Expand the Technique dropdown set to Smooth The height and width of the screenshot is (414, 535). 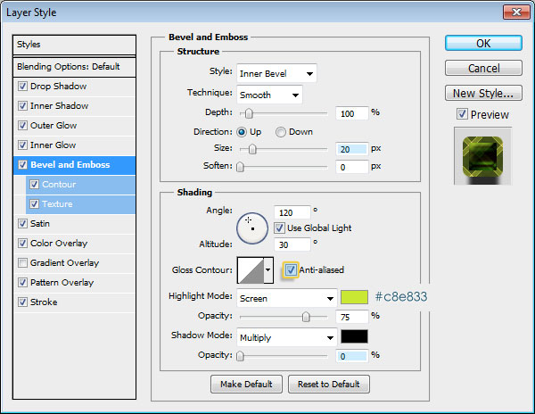pyautogui.click(x=269, y=94)
